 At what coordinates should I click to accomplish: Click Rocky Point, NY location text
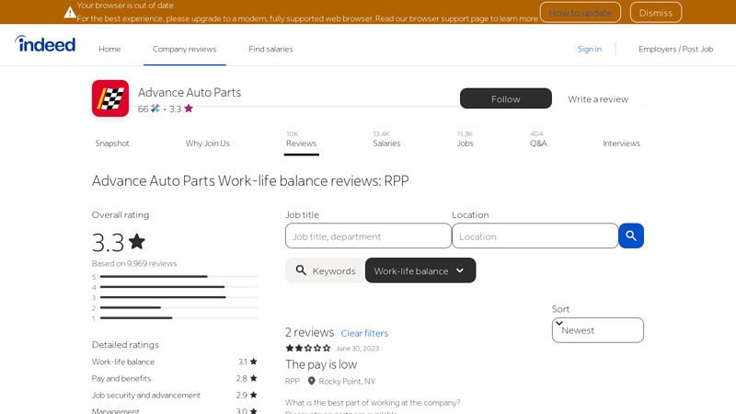point(347,381)
